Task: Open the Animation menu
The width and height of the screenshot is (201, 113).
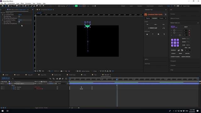Action: point(28,3)
